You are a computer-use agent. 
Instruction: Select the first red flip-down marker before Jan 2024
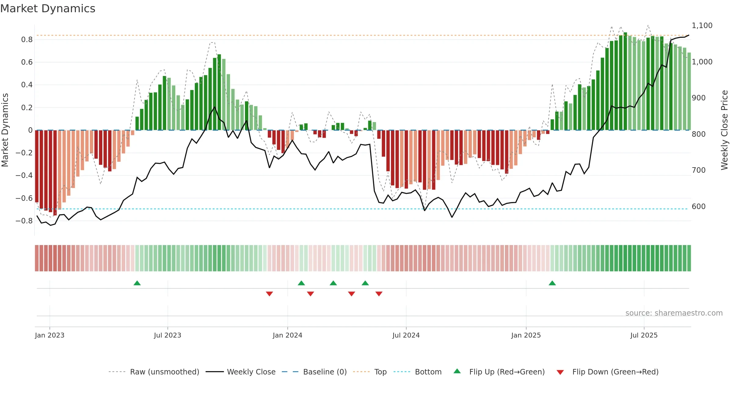[269, 294]
